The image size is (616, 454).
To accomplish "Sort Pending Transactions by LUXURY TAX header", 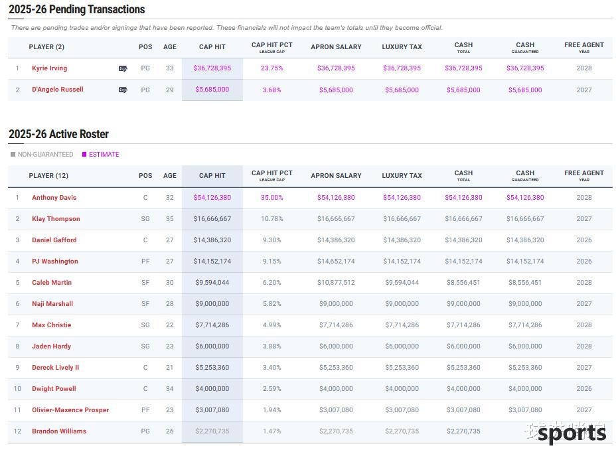I will coord(402,46).
